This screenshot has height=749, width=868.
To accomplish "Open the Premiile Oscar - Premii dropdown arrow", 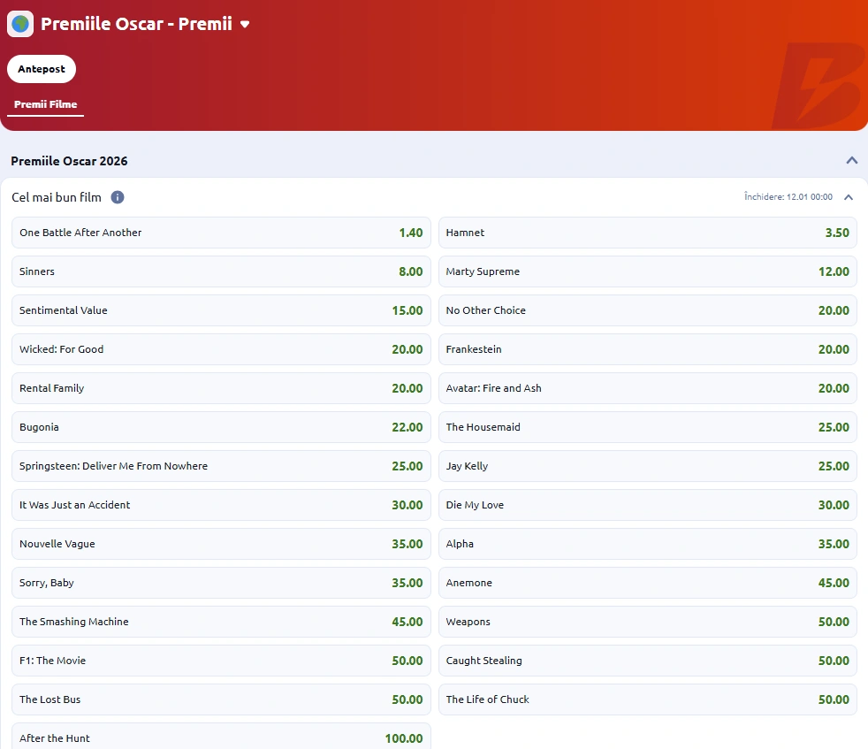I will click(x=245, y=25).
